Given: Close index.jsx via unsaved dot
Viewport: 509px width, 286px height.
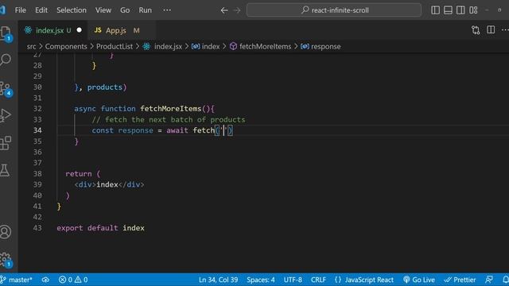Looking at the screenshot, I should [x=80, y=30].
